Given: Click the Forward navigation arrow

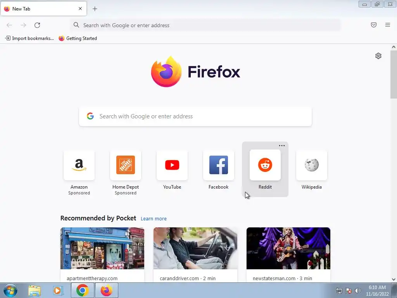Looking at the screenshot, I should tap(23, 25).
